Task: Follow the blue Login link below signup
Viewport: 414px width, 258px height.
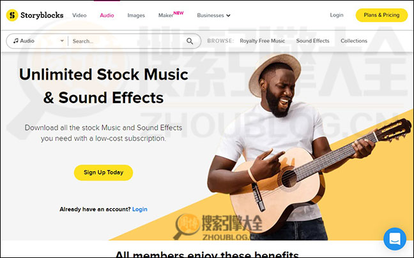Action: pyautogui.click(x=140, y=210)
